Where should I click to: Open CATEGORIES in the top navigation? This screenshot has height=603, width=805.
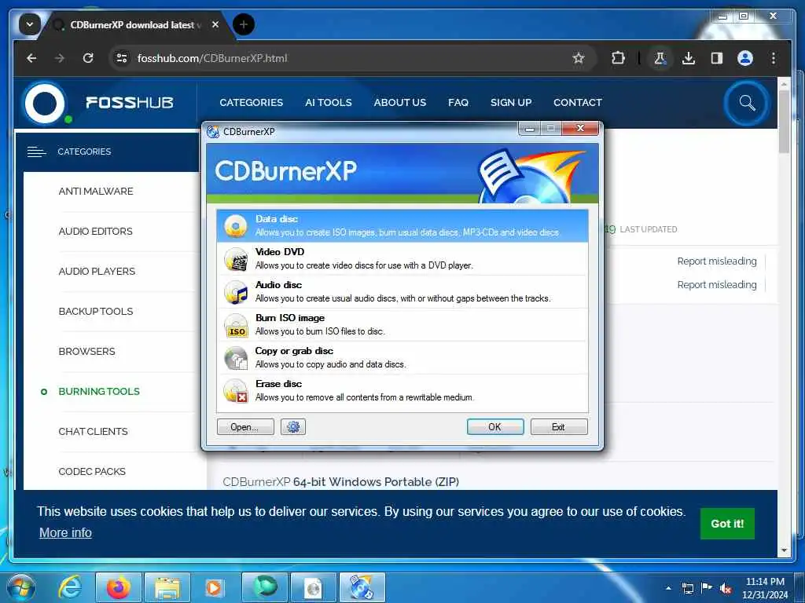point(252,103)
